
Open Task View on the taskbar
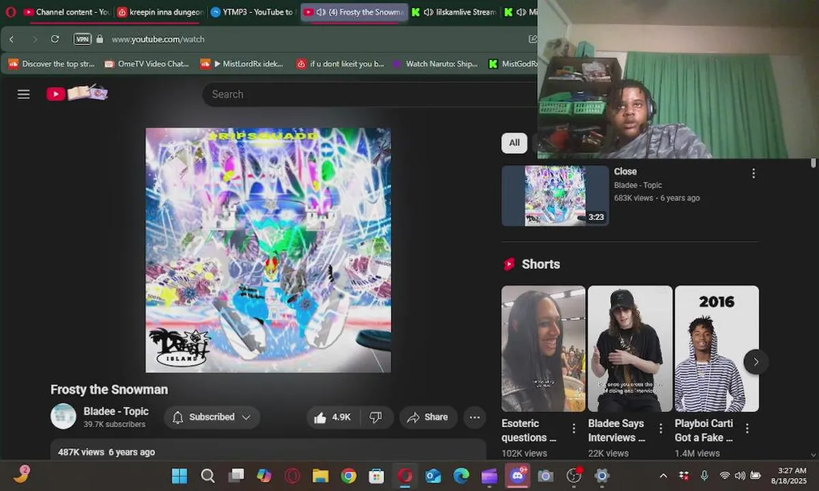click(236, 475)
